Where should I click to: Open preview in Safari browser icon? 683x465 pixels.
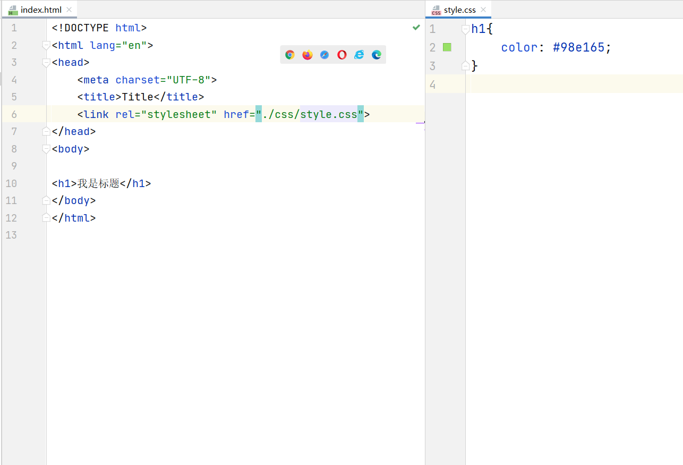point(325,55)
